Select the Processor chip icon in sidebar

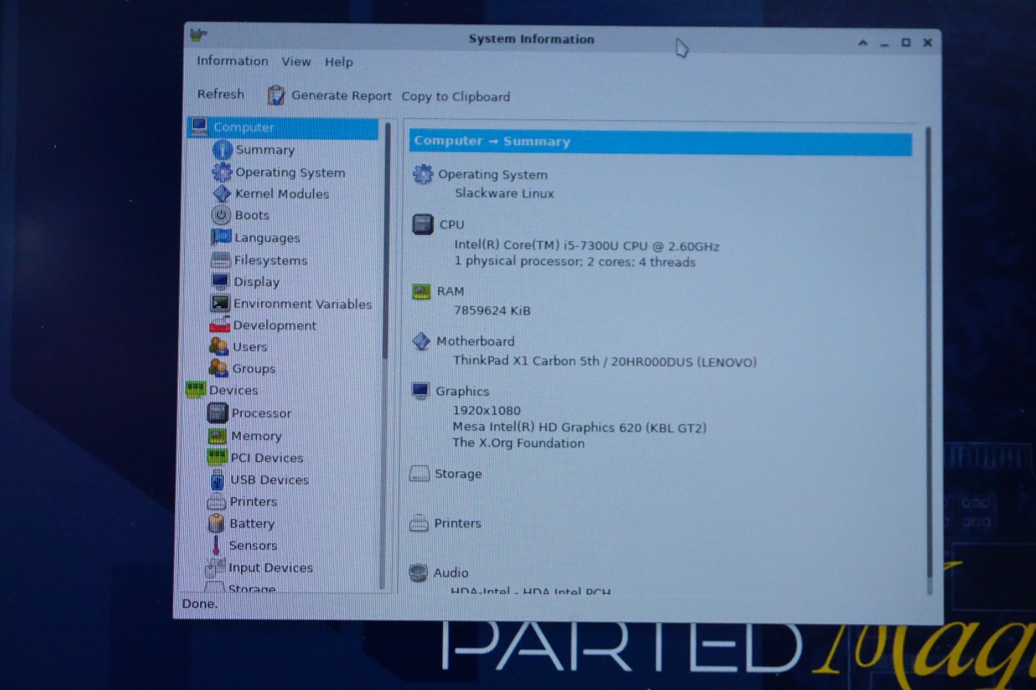(x=218, y=413)
